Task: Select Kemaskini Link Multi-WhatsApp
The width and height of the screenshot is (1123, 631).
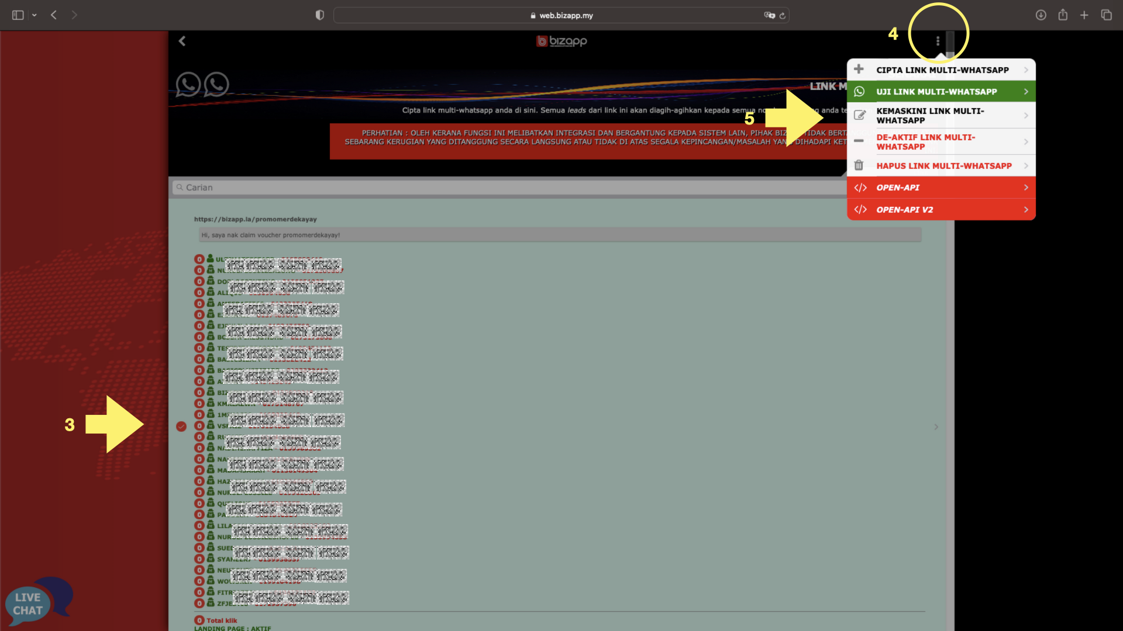Action: click(941, 116)
